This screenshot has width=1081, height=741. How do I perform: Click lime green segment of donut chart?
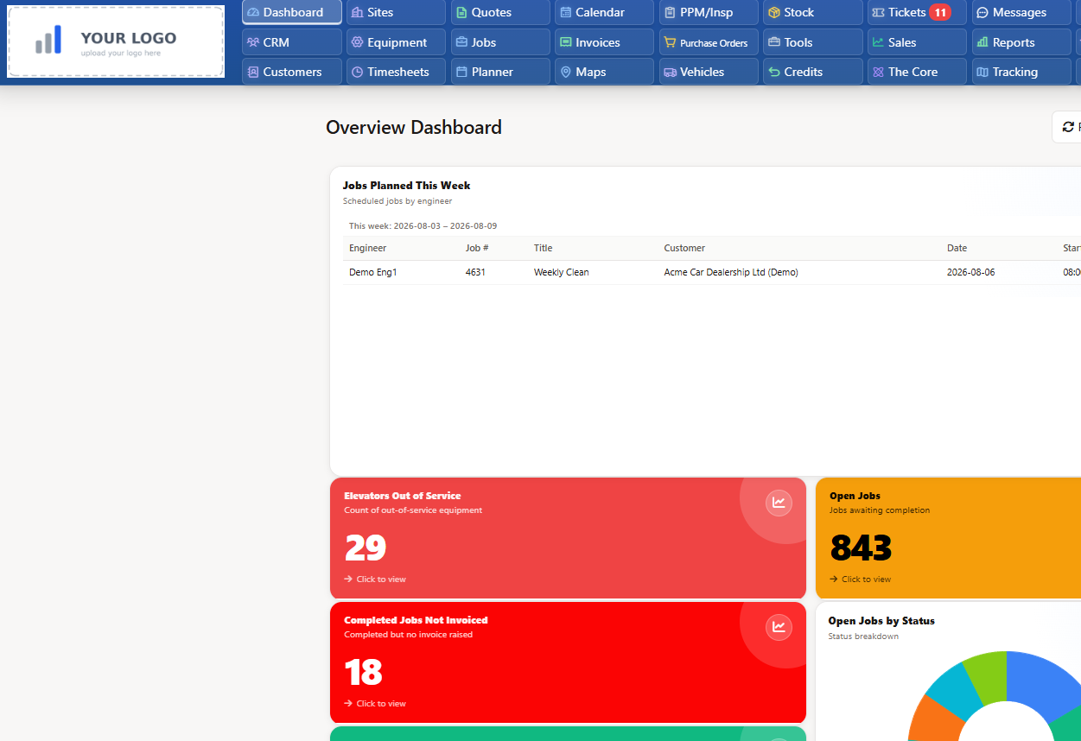click(x=988, y=676)
